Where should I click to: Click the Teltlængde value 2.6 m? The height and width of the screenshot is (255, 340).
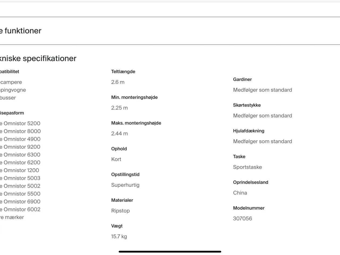click(118, 82)
